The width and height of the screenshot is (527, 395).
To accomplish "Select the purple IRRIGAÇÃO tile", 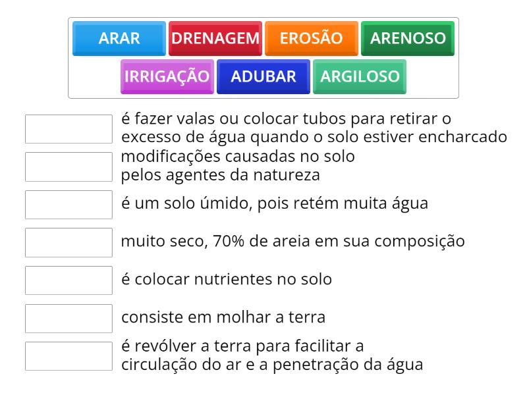I will point(167,76).
